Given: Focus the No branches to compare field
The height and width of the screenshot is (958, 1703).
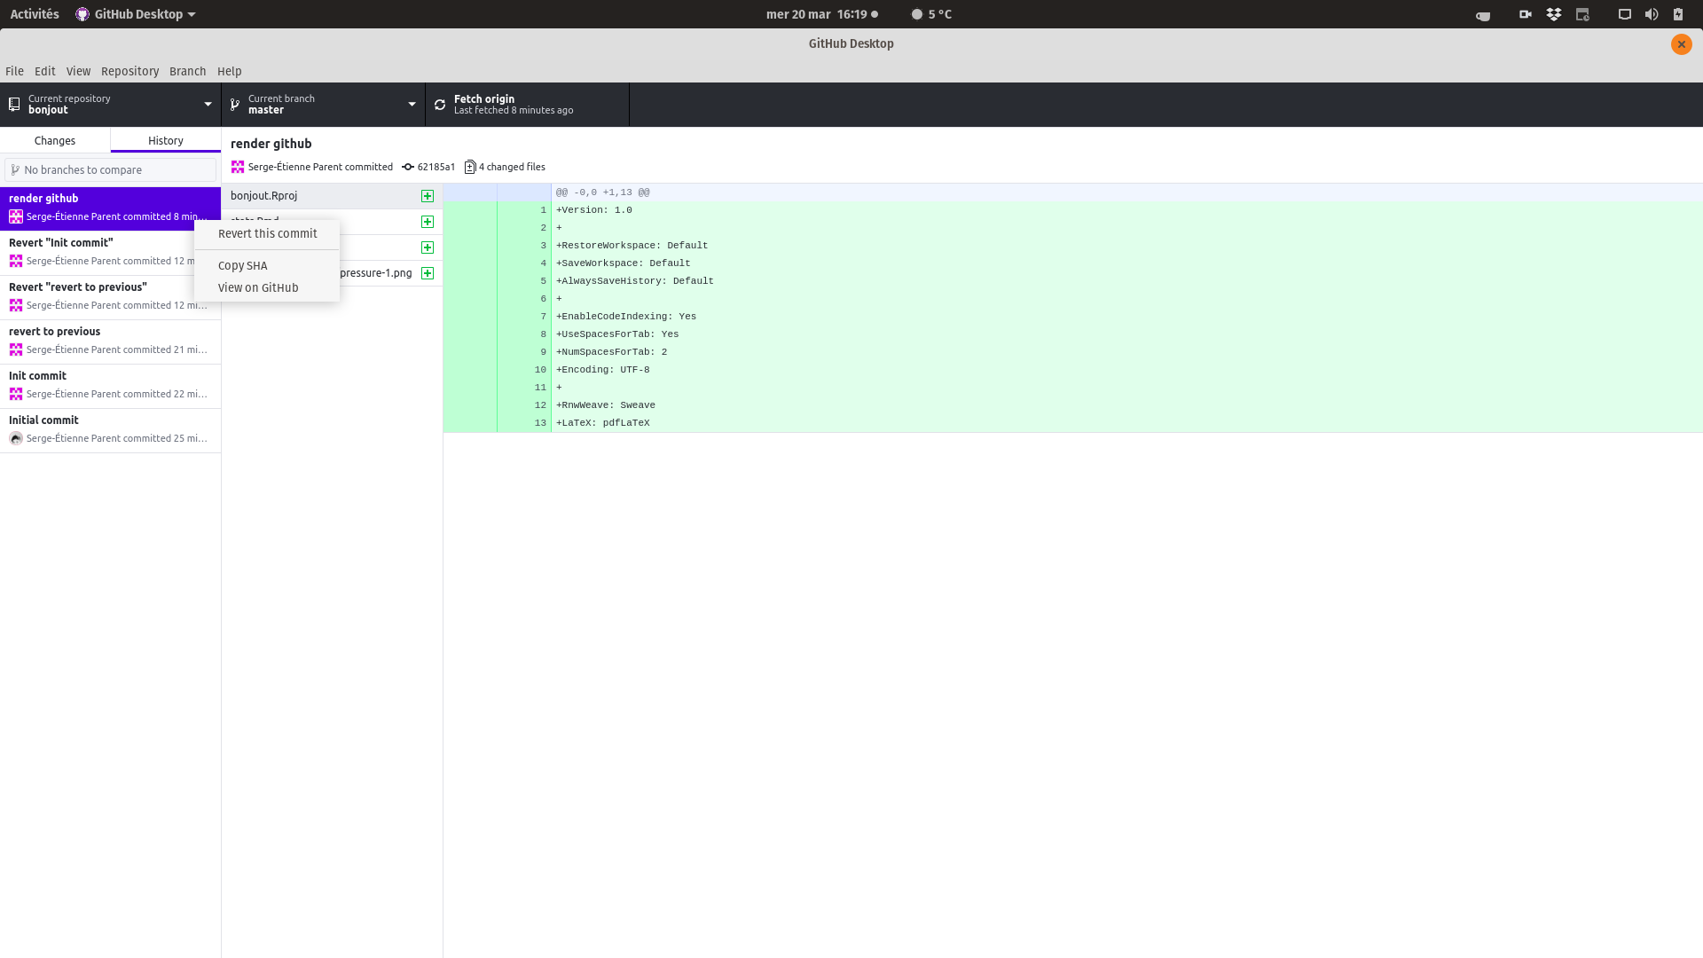Looking at the screenshot, I should coord(111,169).
